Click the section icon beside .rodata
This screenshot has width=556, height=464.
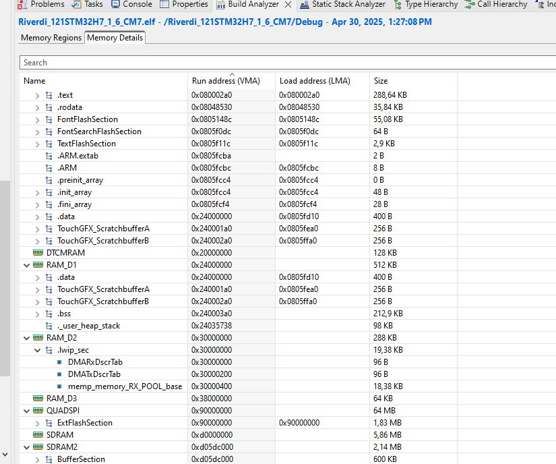(x=48, y=107)
